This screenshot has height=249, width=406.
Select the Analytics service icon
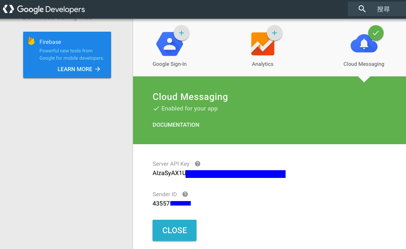pyautogui.click(x=262, y=44)
